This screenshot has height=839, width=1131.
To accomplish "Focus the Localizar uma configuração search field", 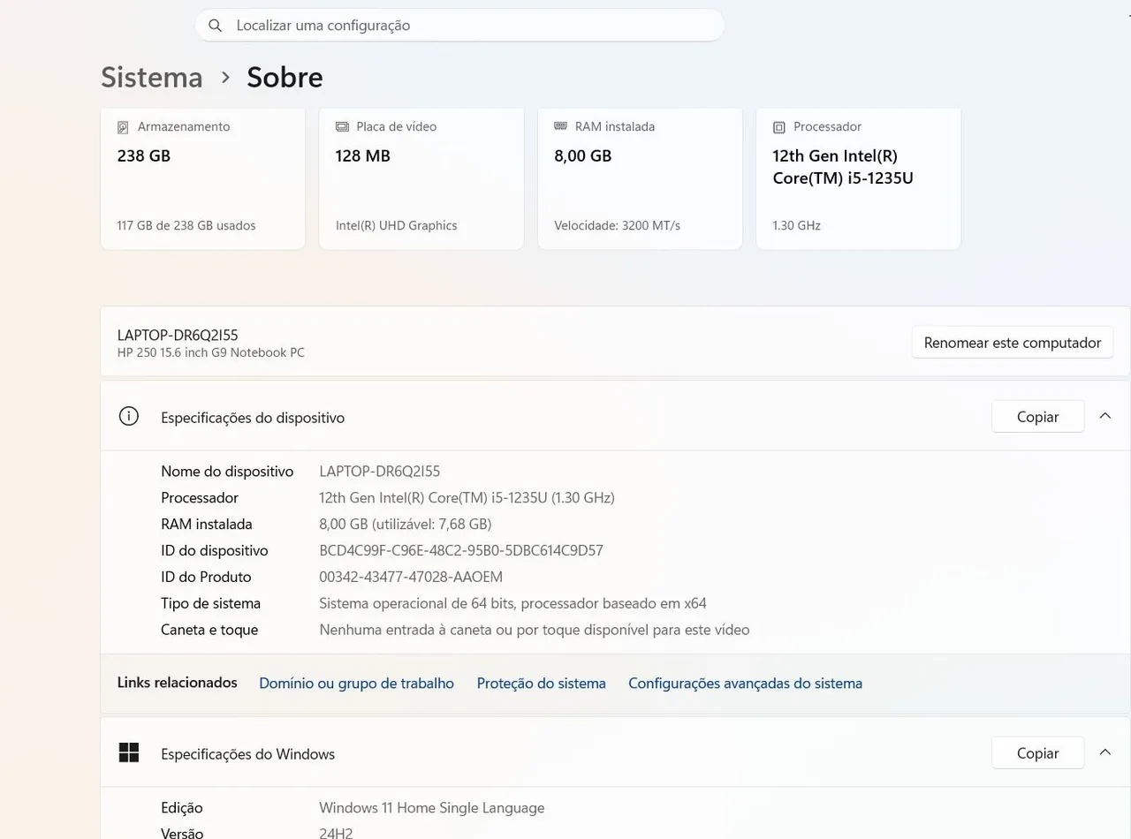I will (x=459, y=26).
